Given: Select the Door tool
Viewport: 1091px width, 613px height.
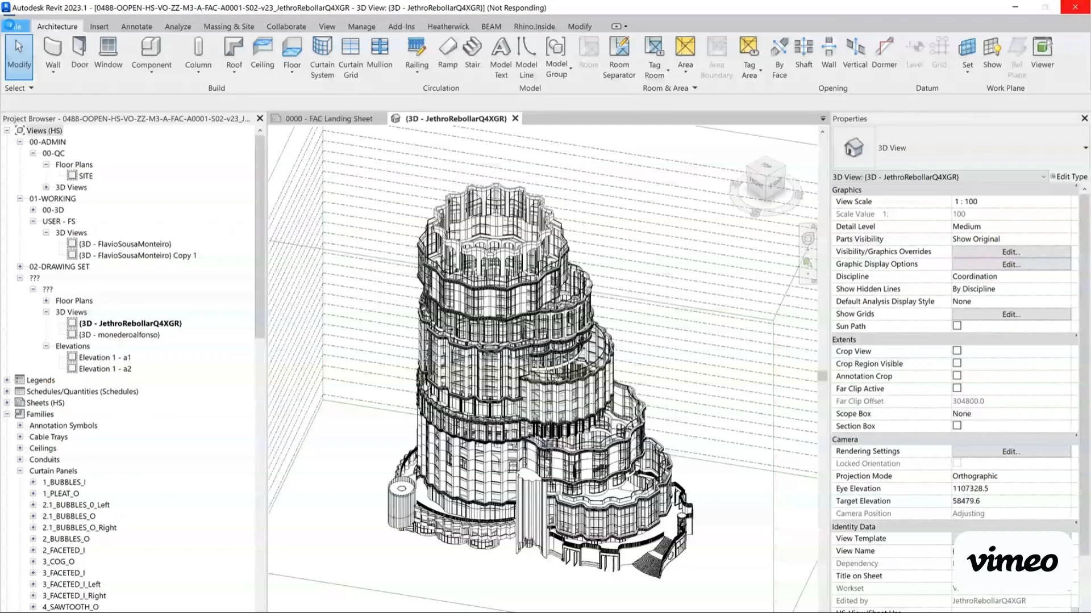Looking at the screenshot, I should [x=80, y=54].
